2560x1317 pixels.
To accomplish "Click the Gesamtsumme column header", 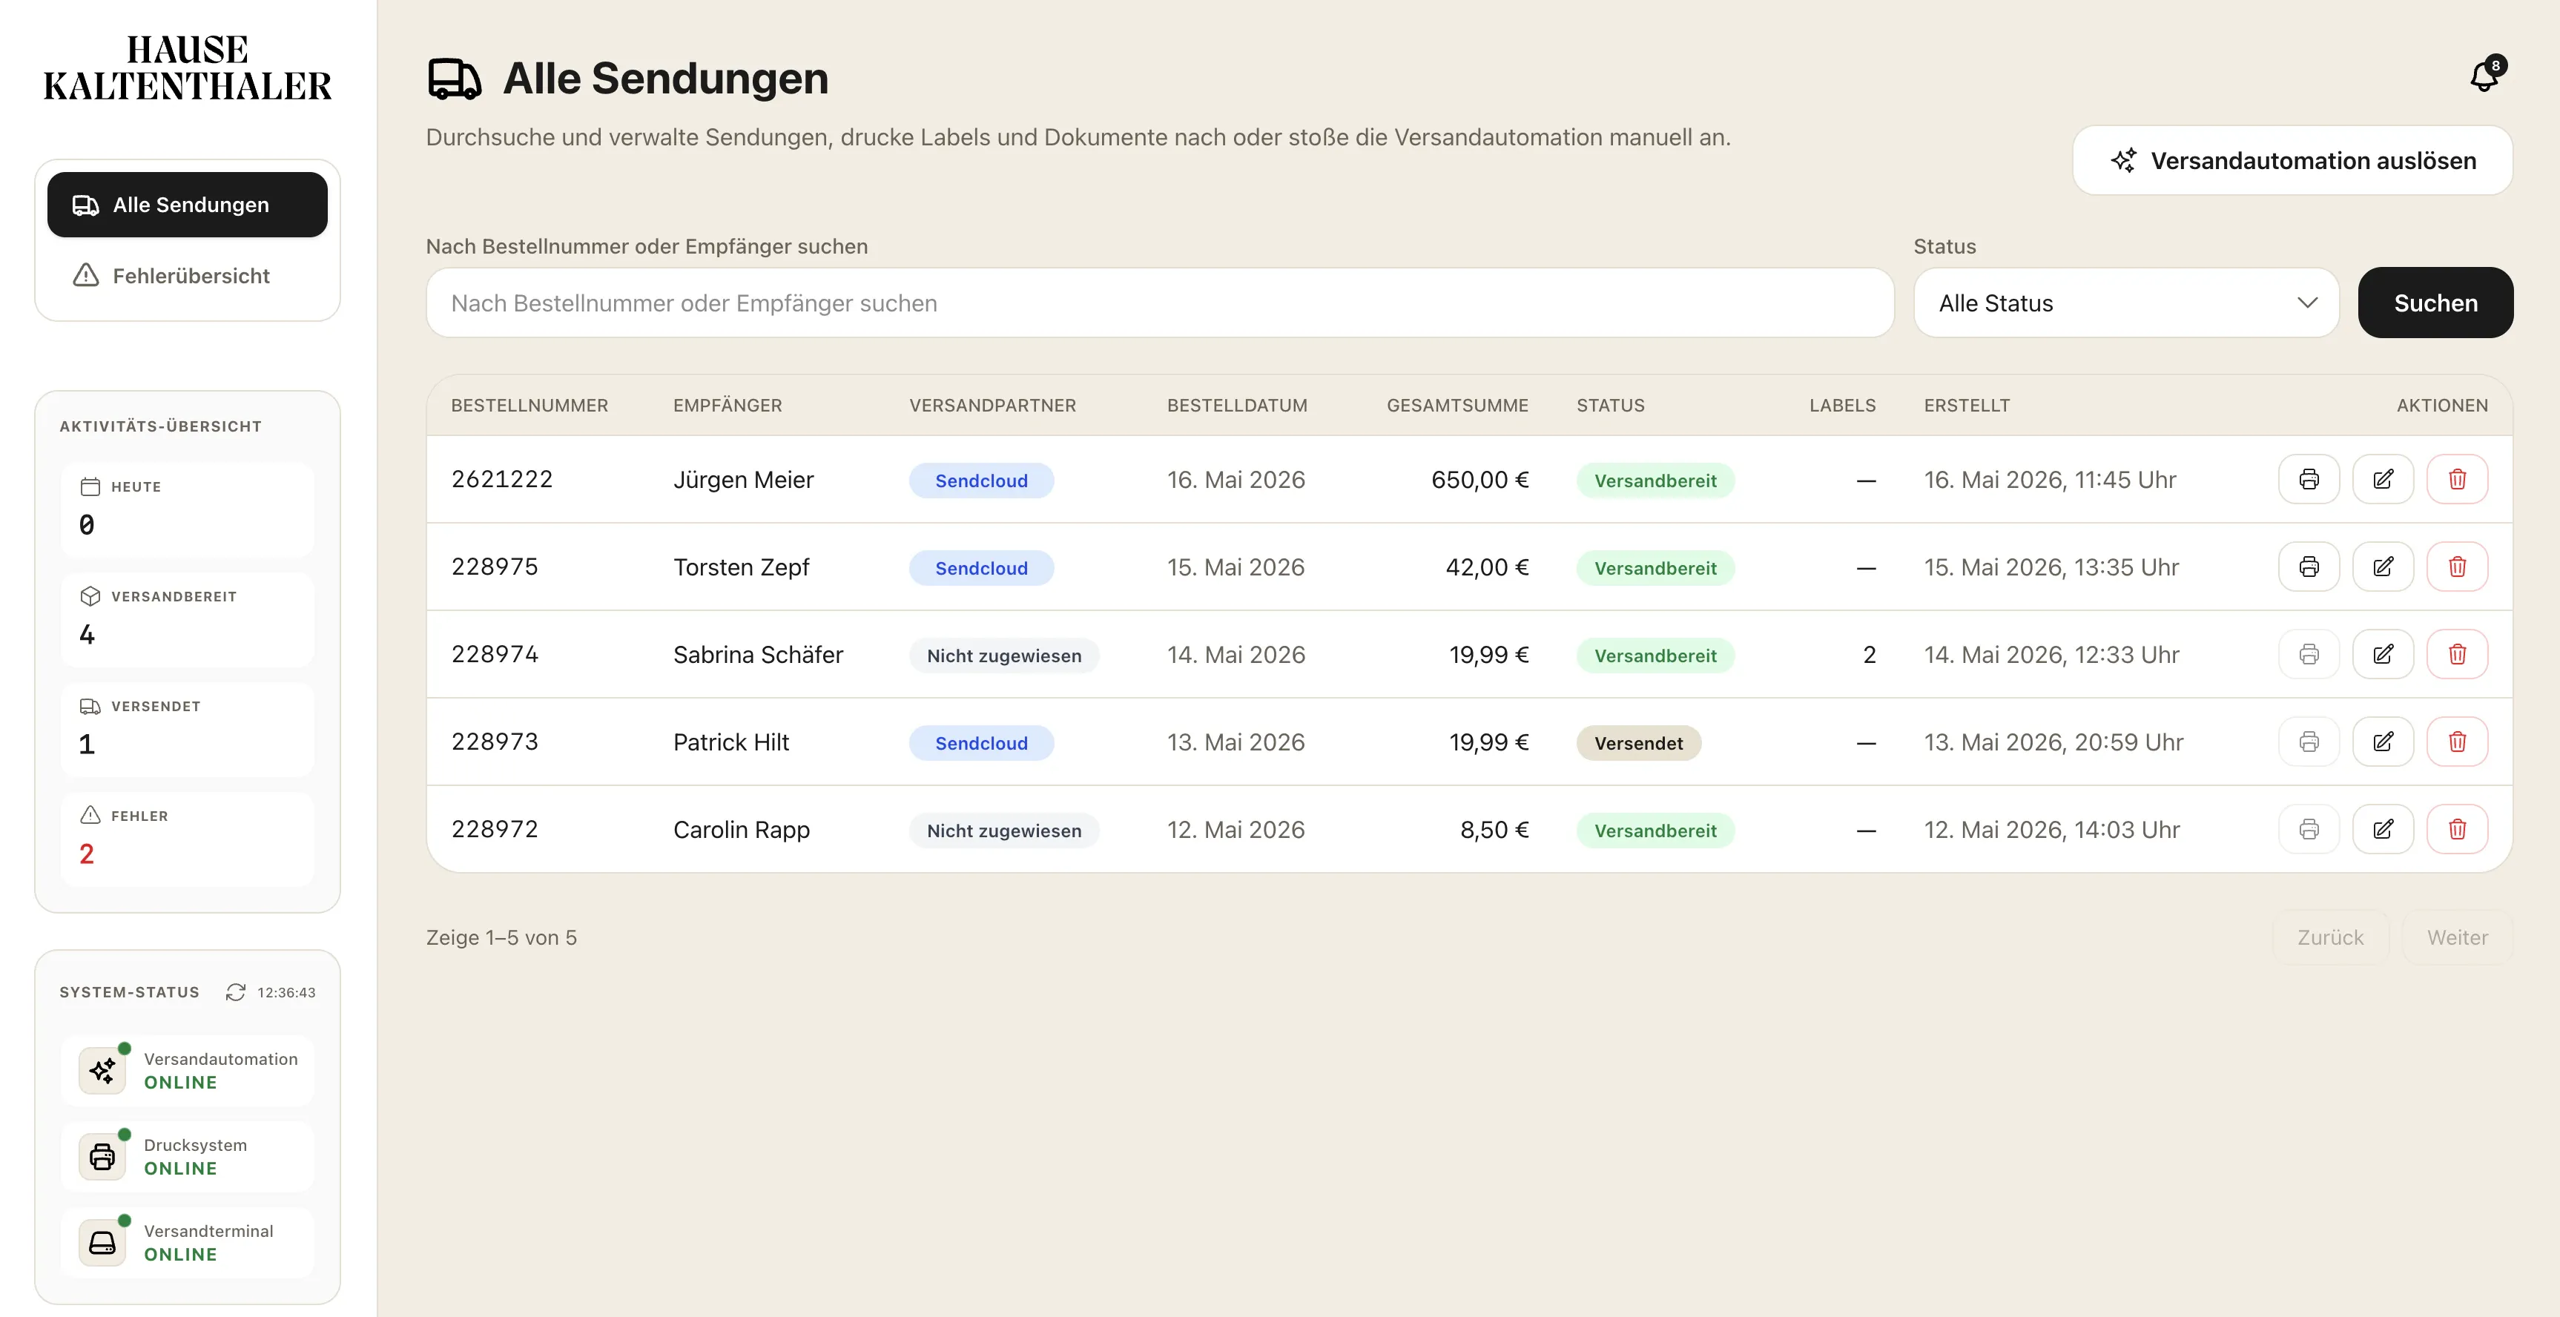I will coord(1458,406).
